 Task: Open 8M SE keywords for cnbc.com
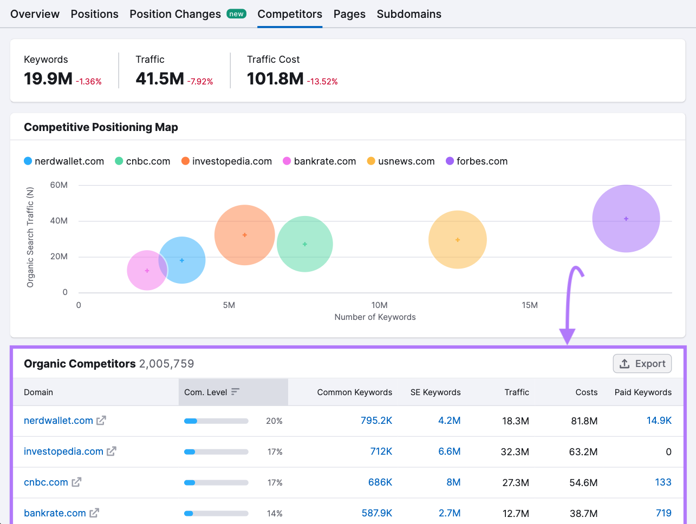[x=453, y=482]
